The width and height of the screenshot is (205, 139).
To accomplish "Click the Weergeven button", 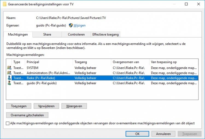I will [74, 106].
